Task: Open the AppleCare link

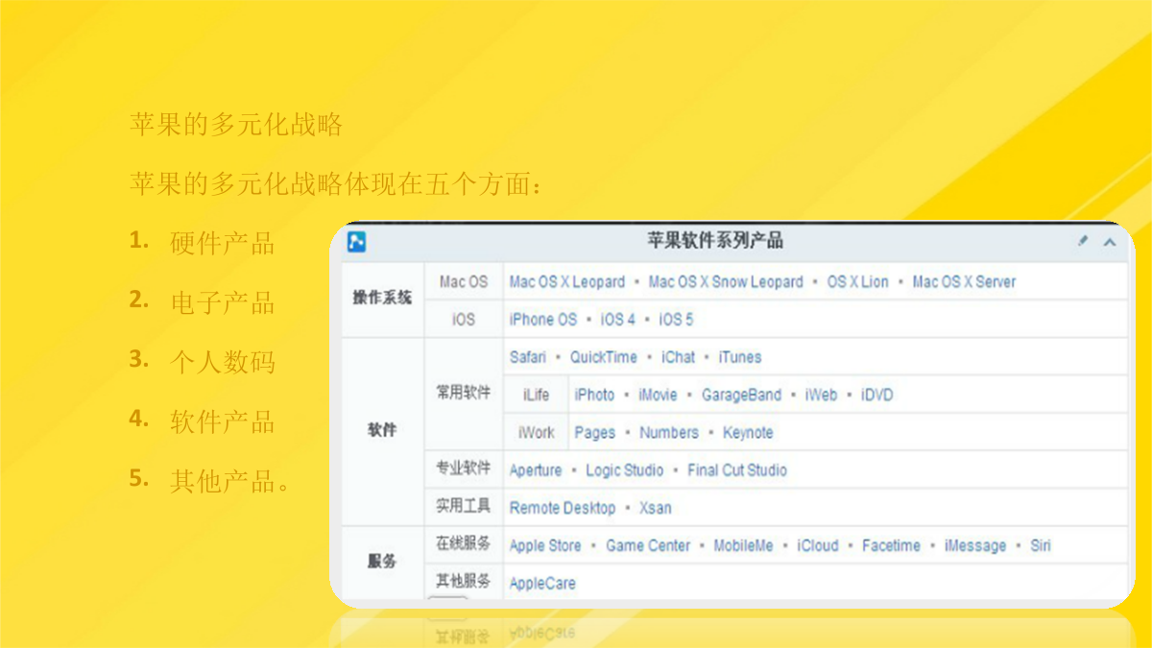Action: (542, 583)
